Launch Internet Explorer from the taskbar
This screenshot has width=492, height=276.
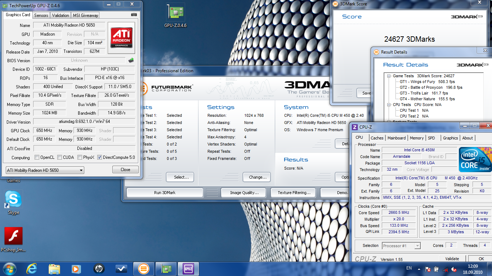tap(32, 269)
